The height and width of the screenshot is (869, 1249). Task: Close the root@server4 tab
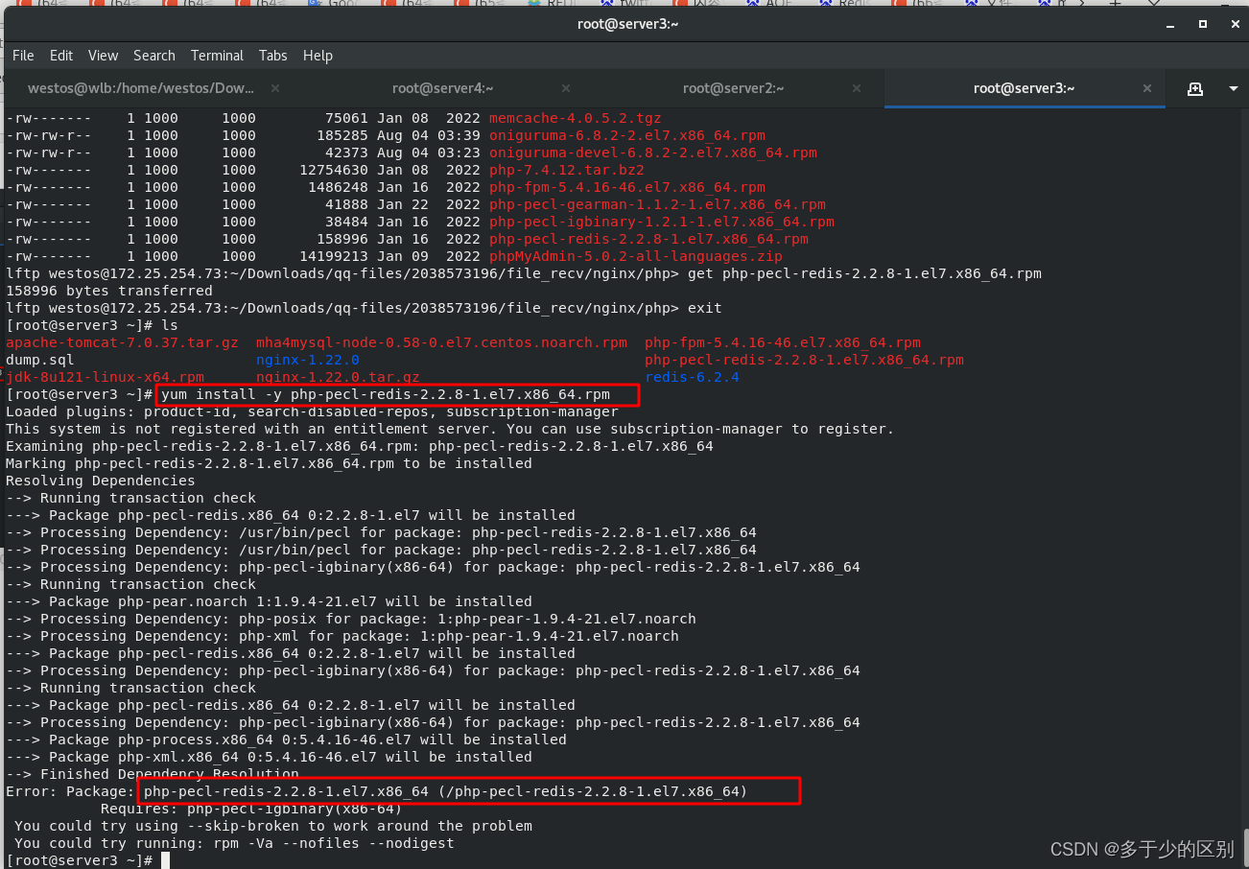coord(566,88)
